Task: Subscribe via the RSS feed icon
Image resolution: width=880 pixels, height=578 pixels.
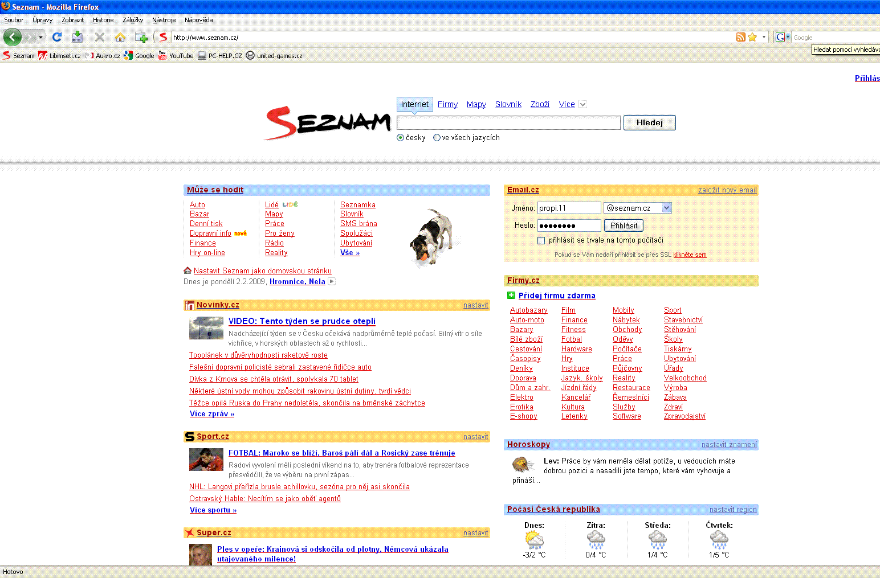Action: tap(740, 37)
